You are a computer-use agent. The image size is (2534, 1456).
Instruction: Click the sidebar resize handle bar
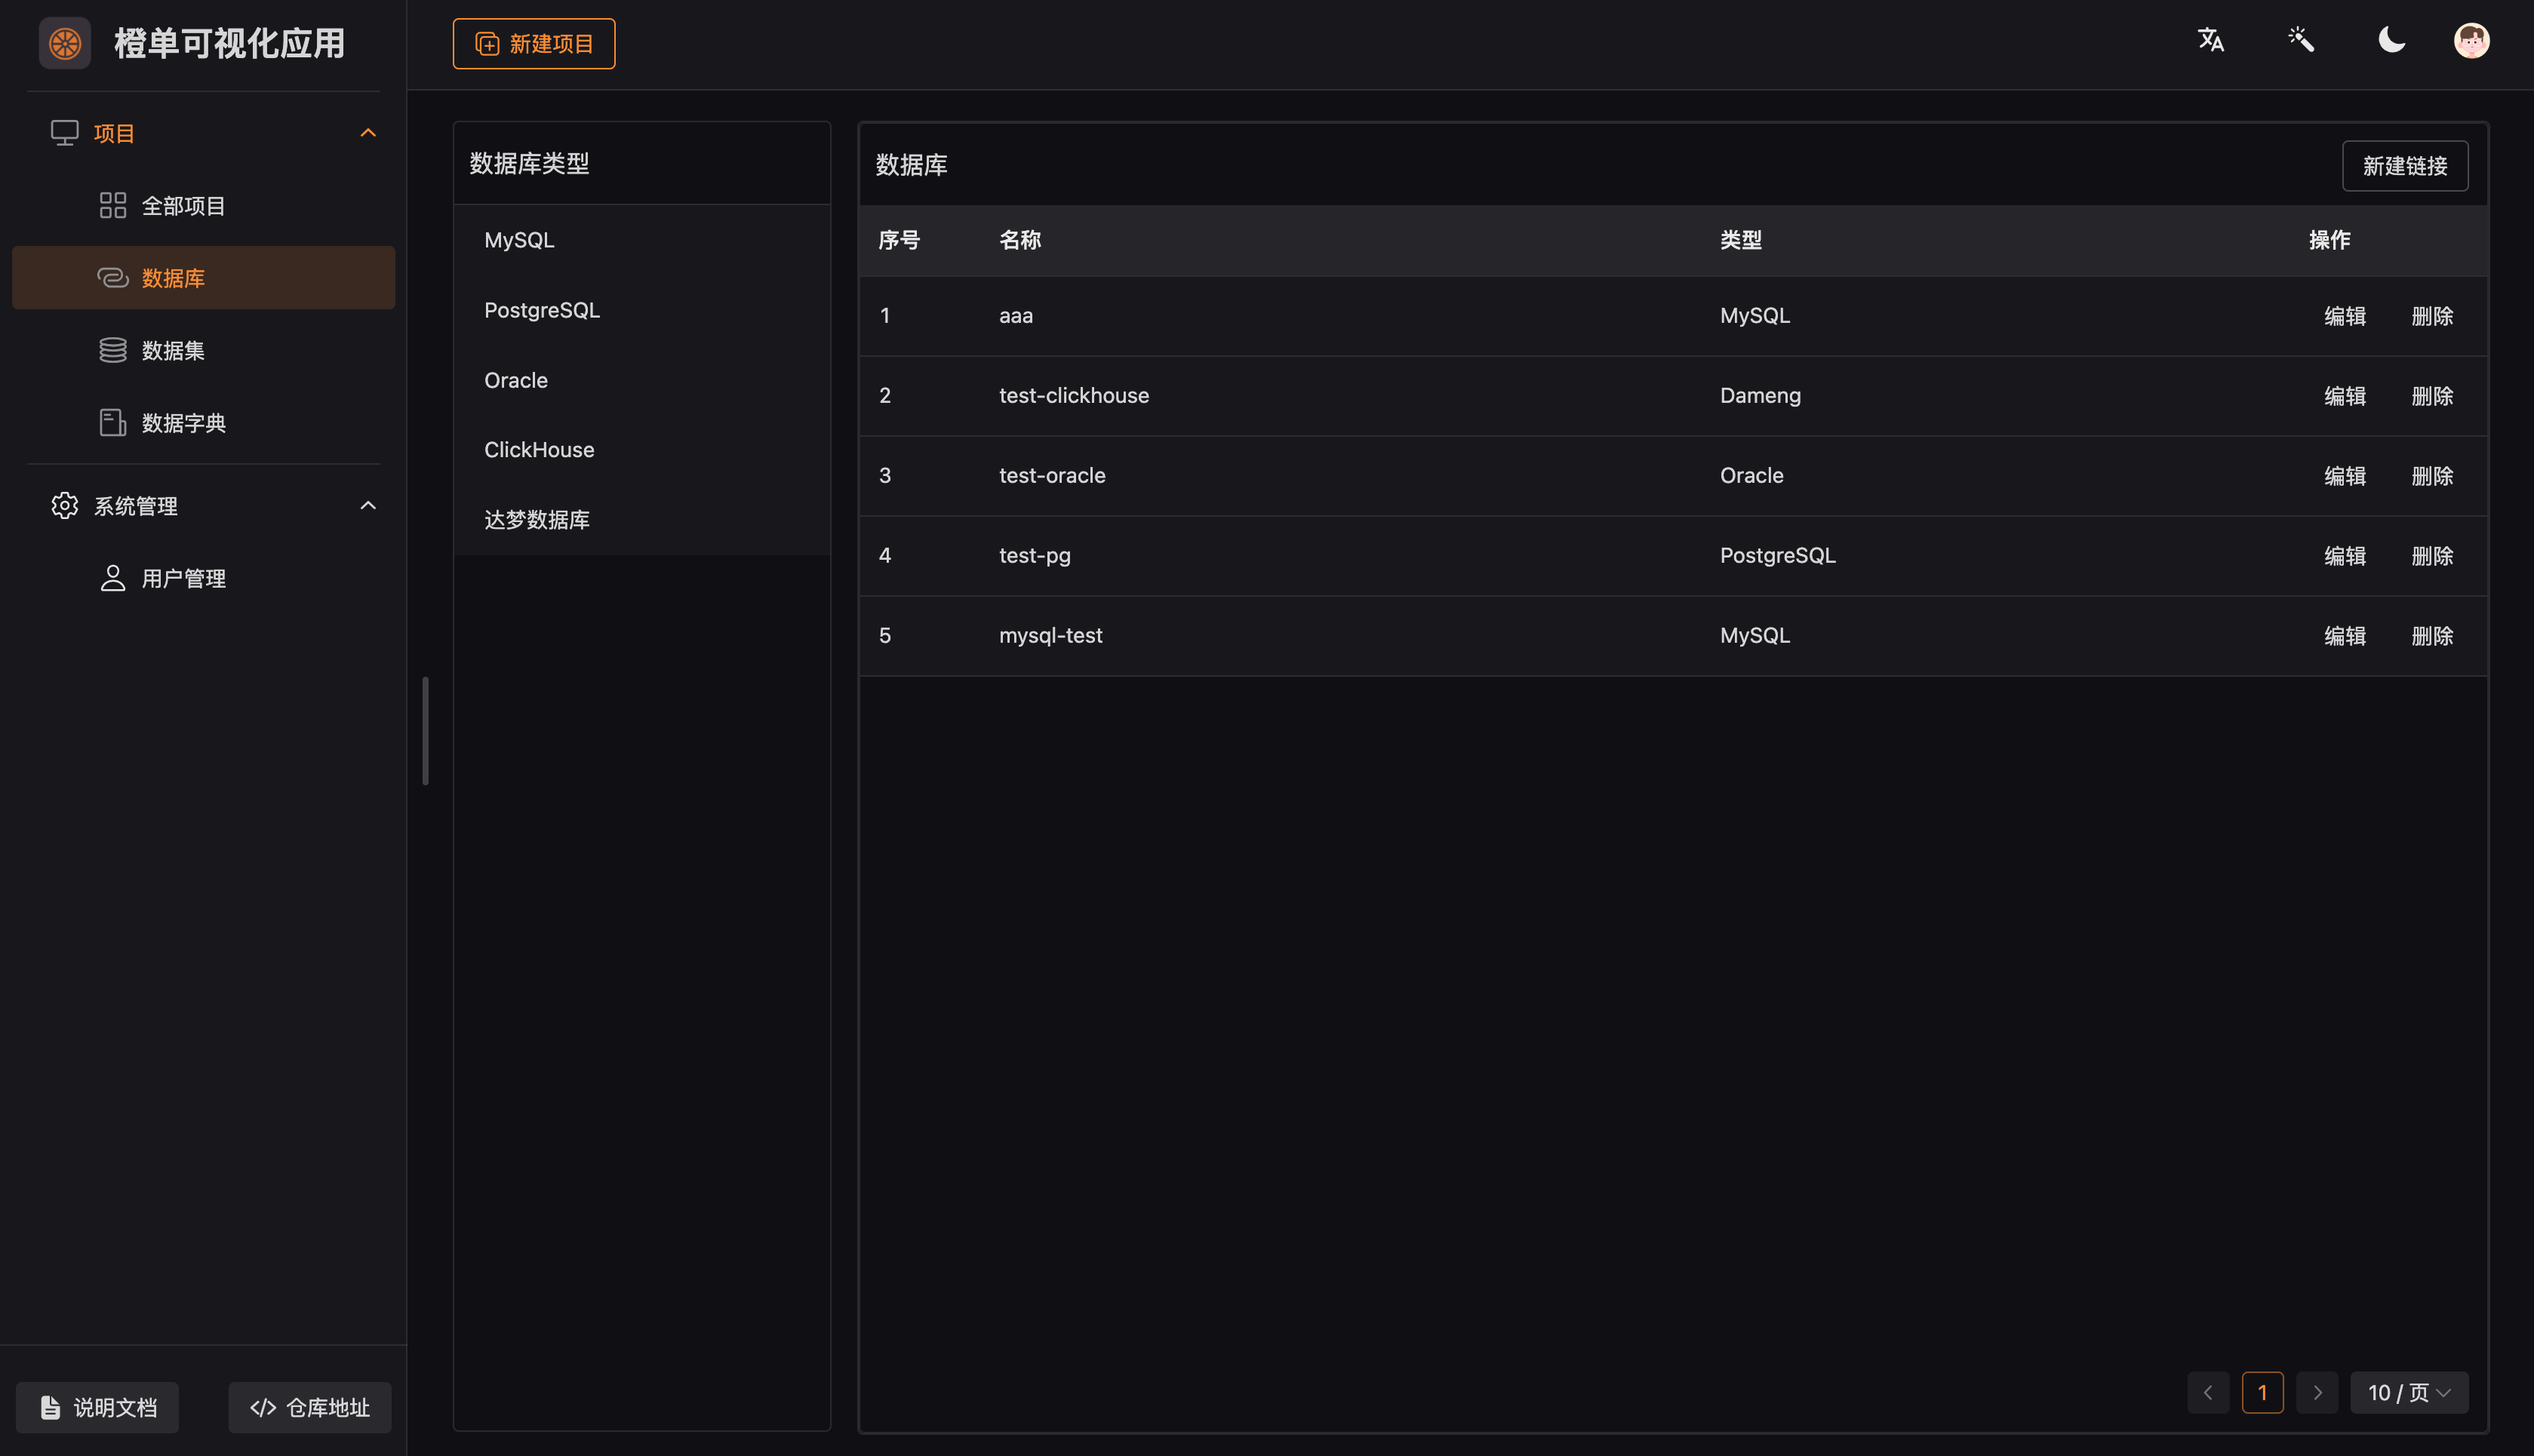426,731
